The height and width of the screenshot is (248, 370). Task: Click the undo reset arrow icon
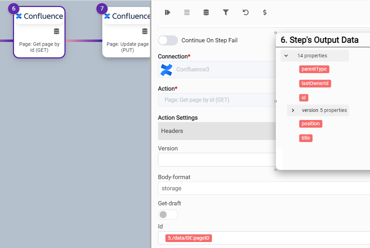coord(246,13)
